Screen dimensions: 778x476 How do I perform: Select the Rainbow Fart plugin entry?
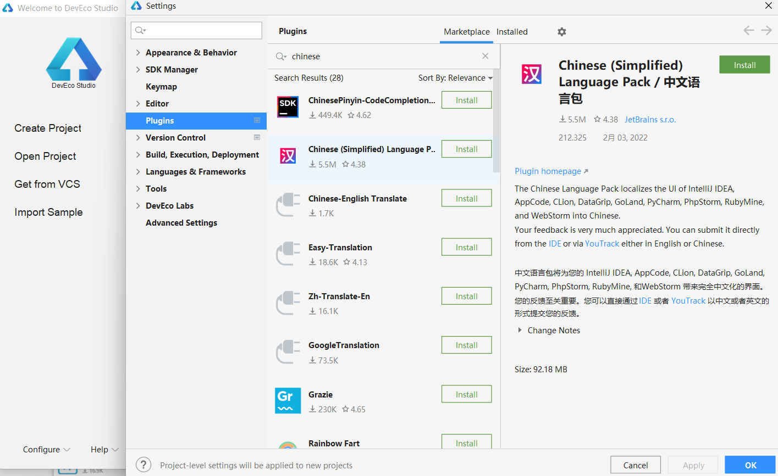point(384,443)
